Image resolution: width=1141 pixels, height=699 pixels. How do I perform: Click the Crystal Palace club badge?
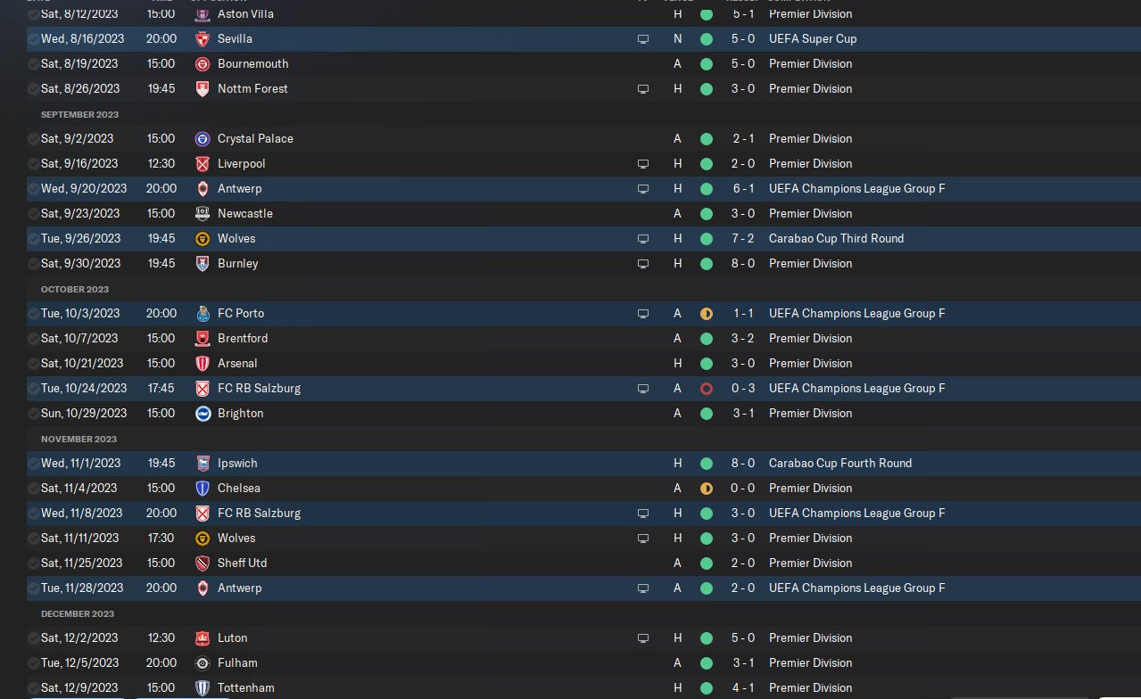click(203, 139)
